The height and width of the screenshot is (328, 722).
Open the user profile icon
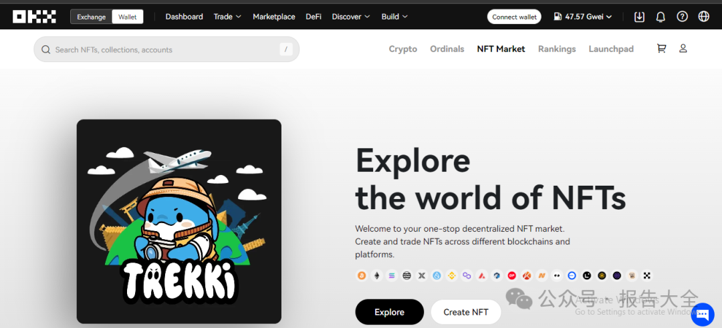[683, 48]
